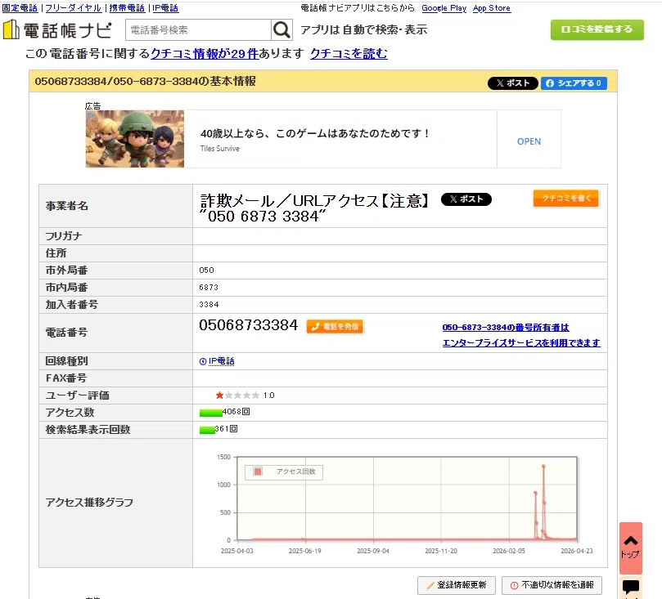Viewport: 662px width, 599px height.
Task: Click the orange 電話を発信 call button
Action: [x=335, y=326]
